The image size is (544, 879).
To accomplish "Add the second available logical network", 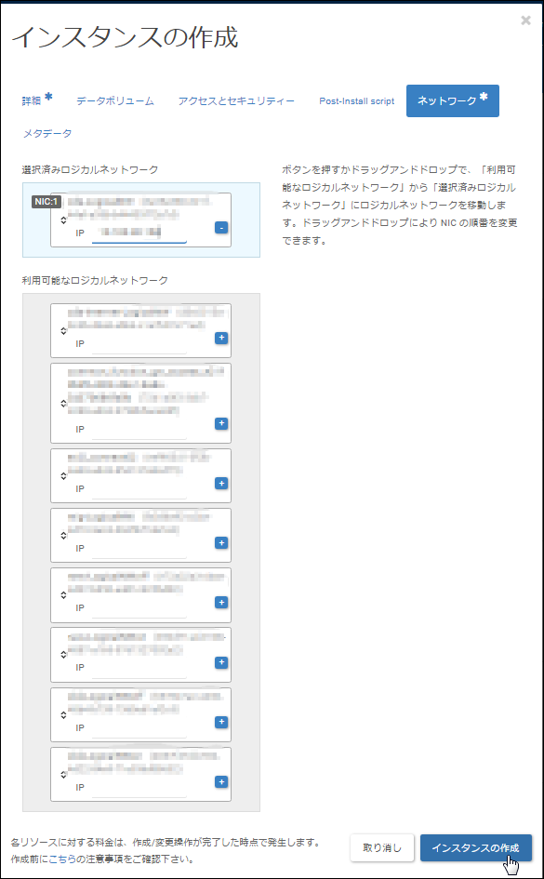I will 221,423.
